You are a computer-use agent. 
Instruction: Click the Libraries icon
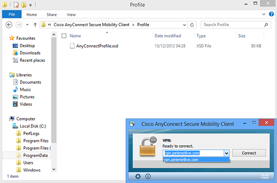click(x=12, y=75)
